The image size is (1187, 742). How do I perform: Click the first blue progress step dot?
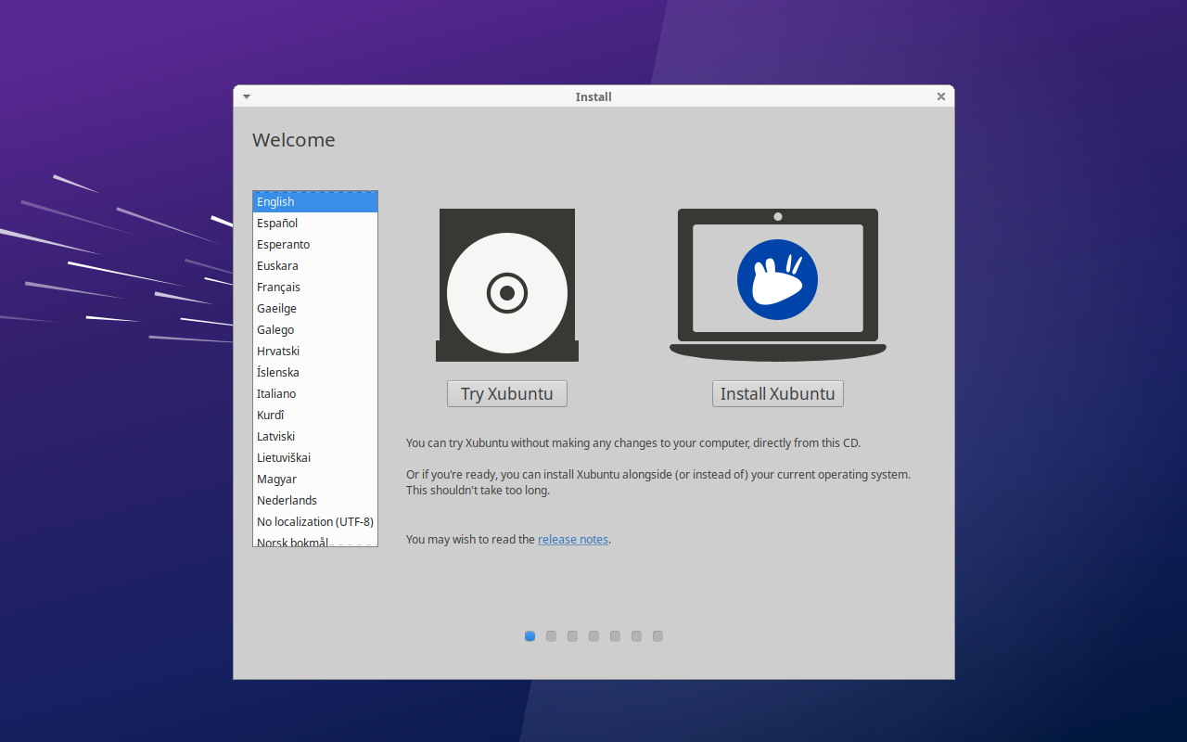click(530, 636)
